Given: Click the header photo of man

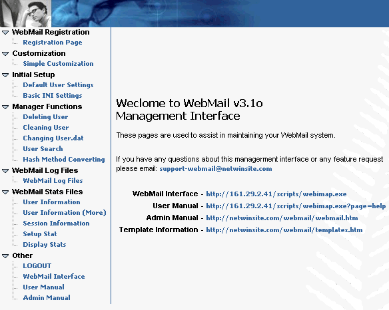Looking at the screenshot, I should coord(25,13).
